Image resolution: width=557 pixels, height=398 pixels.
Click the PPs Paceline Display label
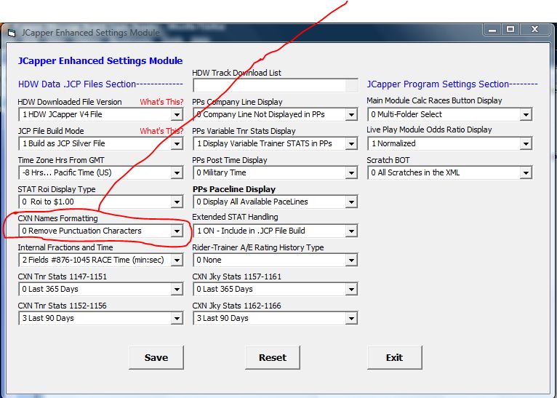tap(234, 189)
